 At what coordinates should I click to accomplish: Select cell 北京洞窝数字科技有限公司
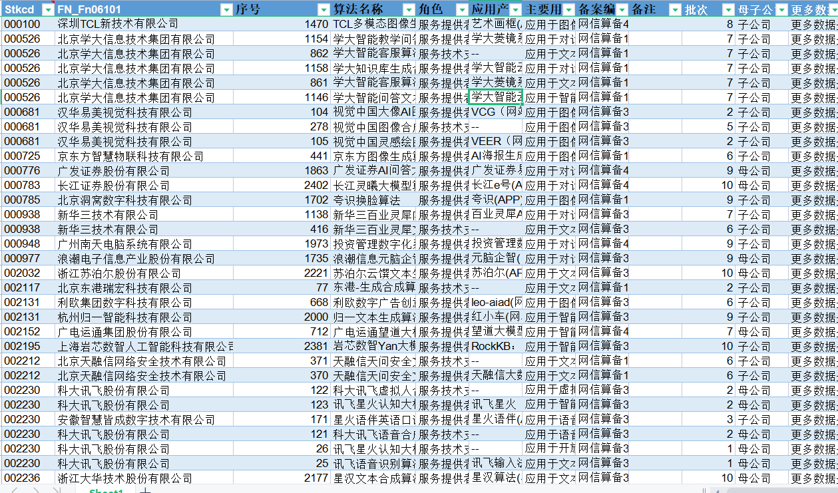(x=144, y=200)
